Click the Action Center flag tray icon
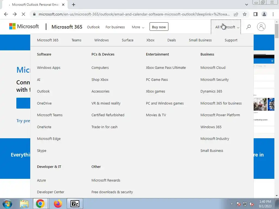This screenshot has width=279, height=209. pyautogui.click(x=238, y=204)
